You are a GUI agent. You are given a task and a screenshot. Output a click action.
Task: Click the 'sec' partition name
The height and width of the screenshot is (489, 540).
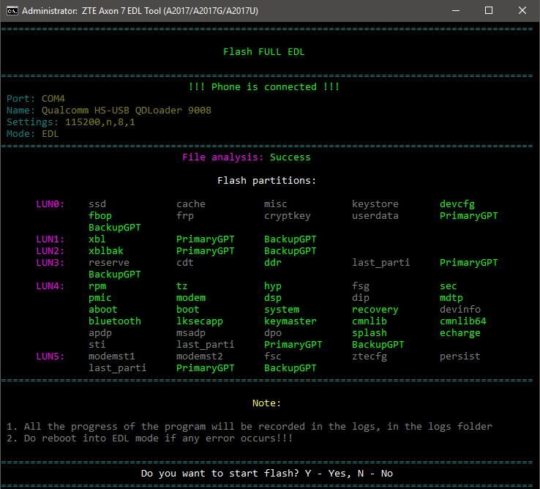[x=448, y=286]
